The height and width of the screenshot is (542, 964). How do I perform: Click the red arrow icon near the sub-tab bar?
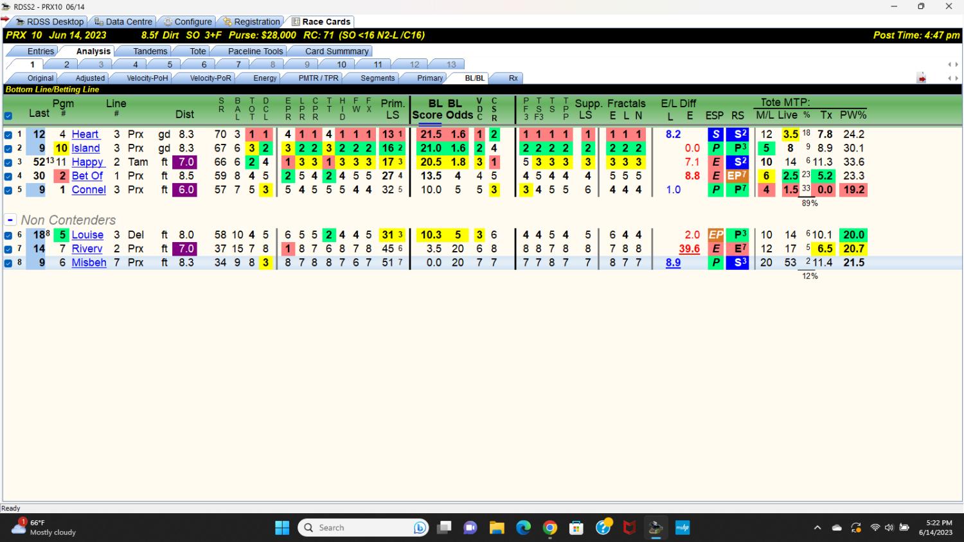(x=922, y=78)
